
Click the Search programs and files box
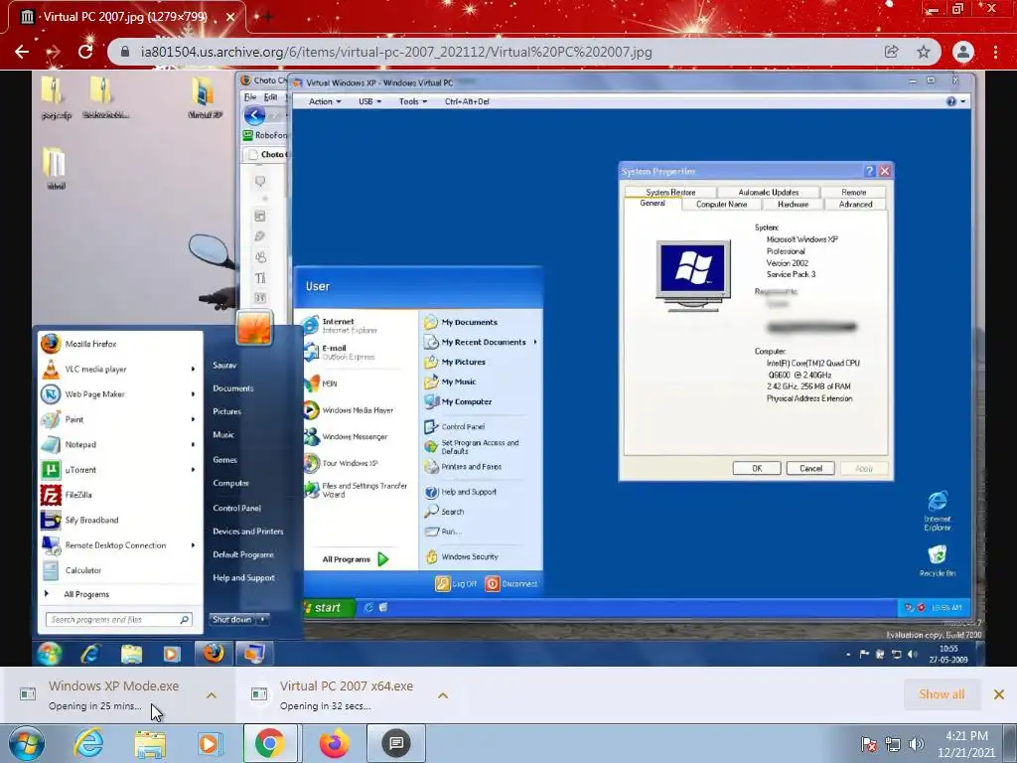click(x=119, y=620)
